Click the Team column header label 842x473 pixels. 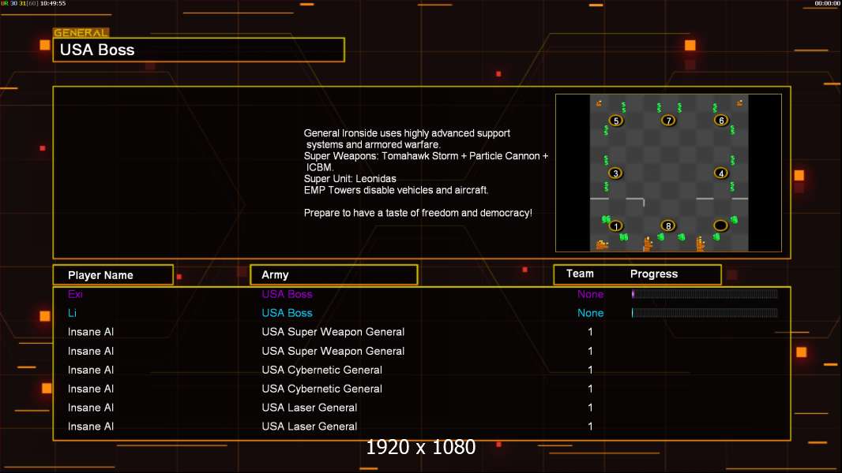click(580, 274)
